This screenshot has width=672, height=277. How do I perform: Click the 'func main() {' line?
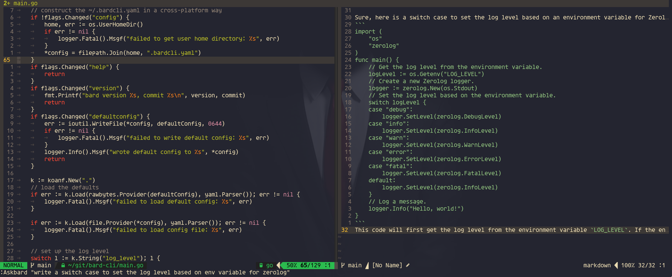tap(377, 60)
